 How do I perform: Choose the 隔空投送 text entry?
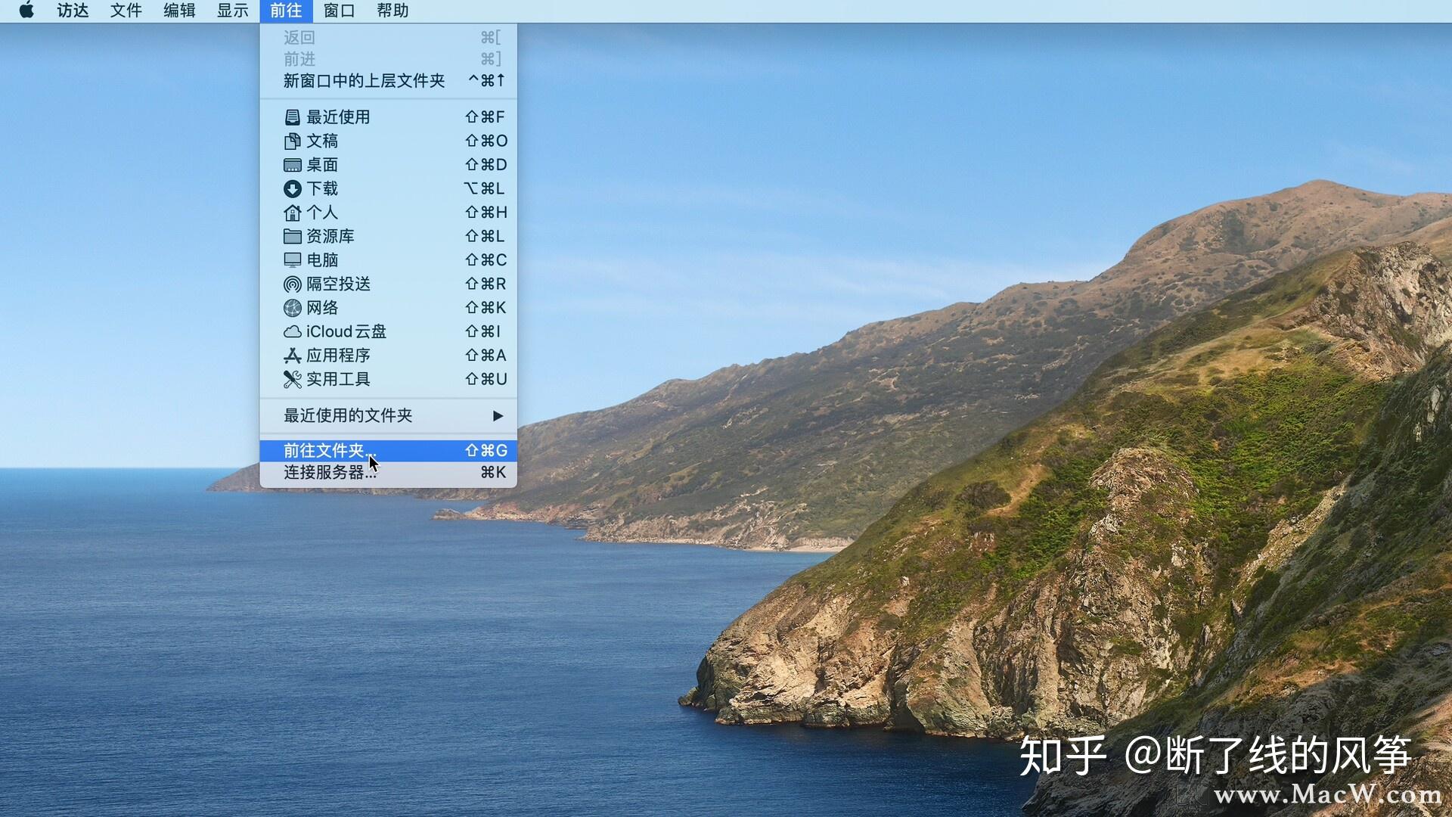click(x=338, y=284)
